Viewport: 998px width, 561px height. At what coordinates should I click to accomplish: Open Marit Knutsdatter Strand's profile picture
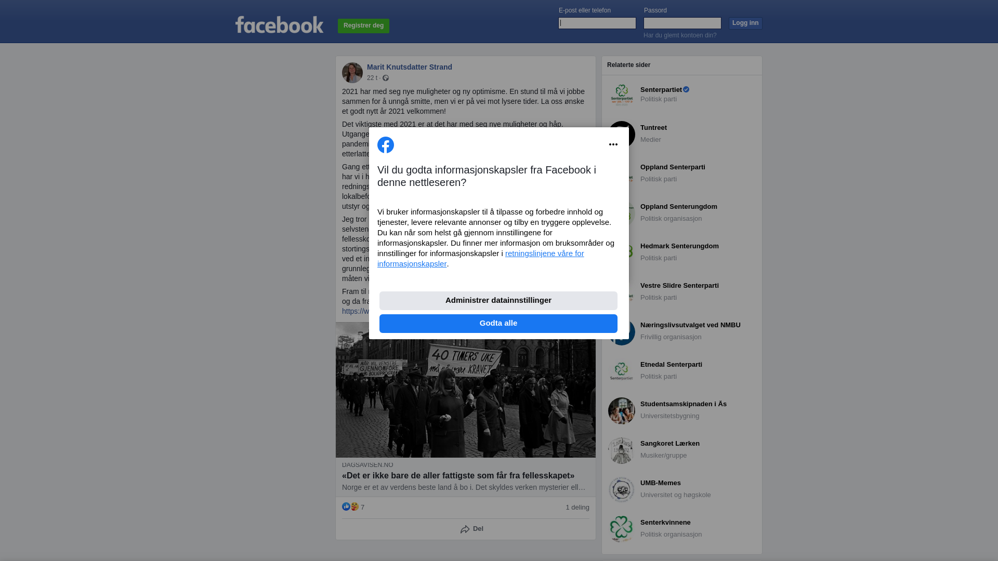tap(352, 73)
